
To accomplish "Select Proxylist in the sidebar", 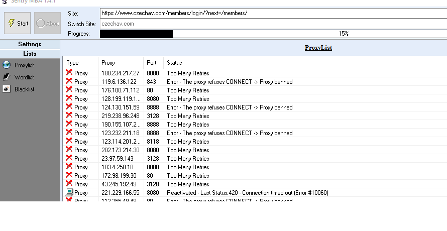I will (x=24, y=65).
